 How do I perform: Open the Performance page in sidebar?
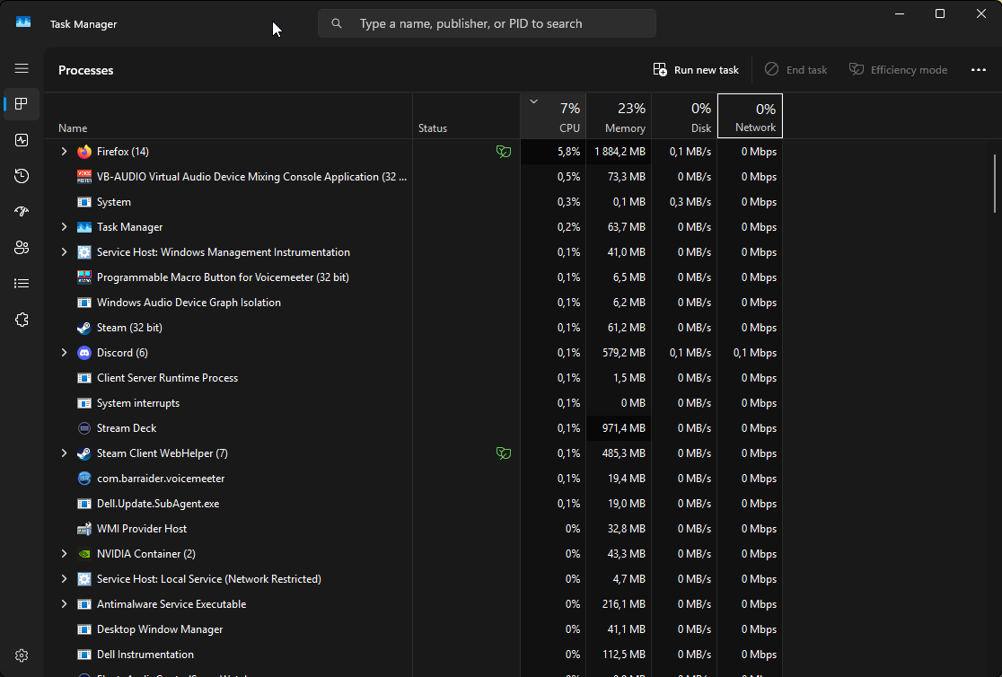click(x=22, y=140)
